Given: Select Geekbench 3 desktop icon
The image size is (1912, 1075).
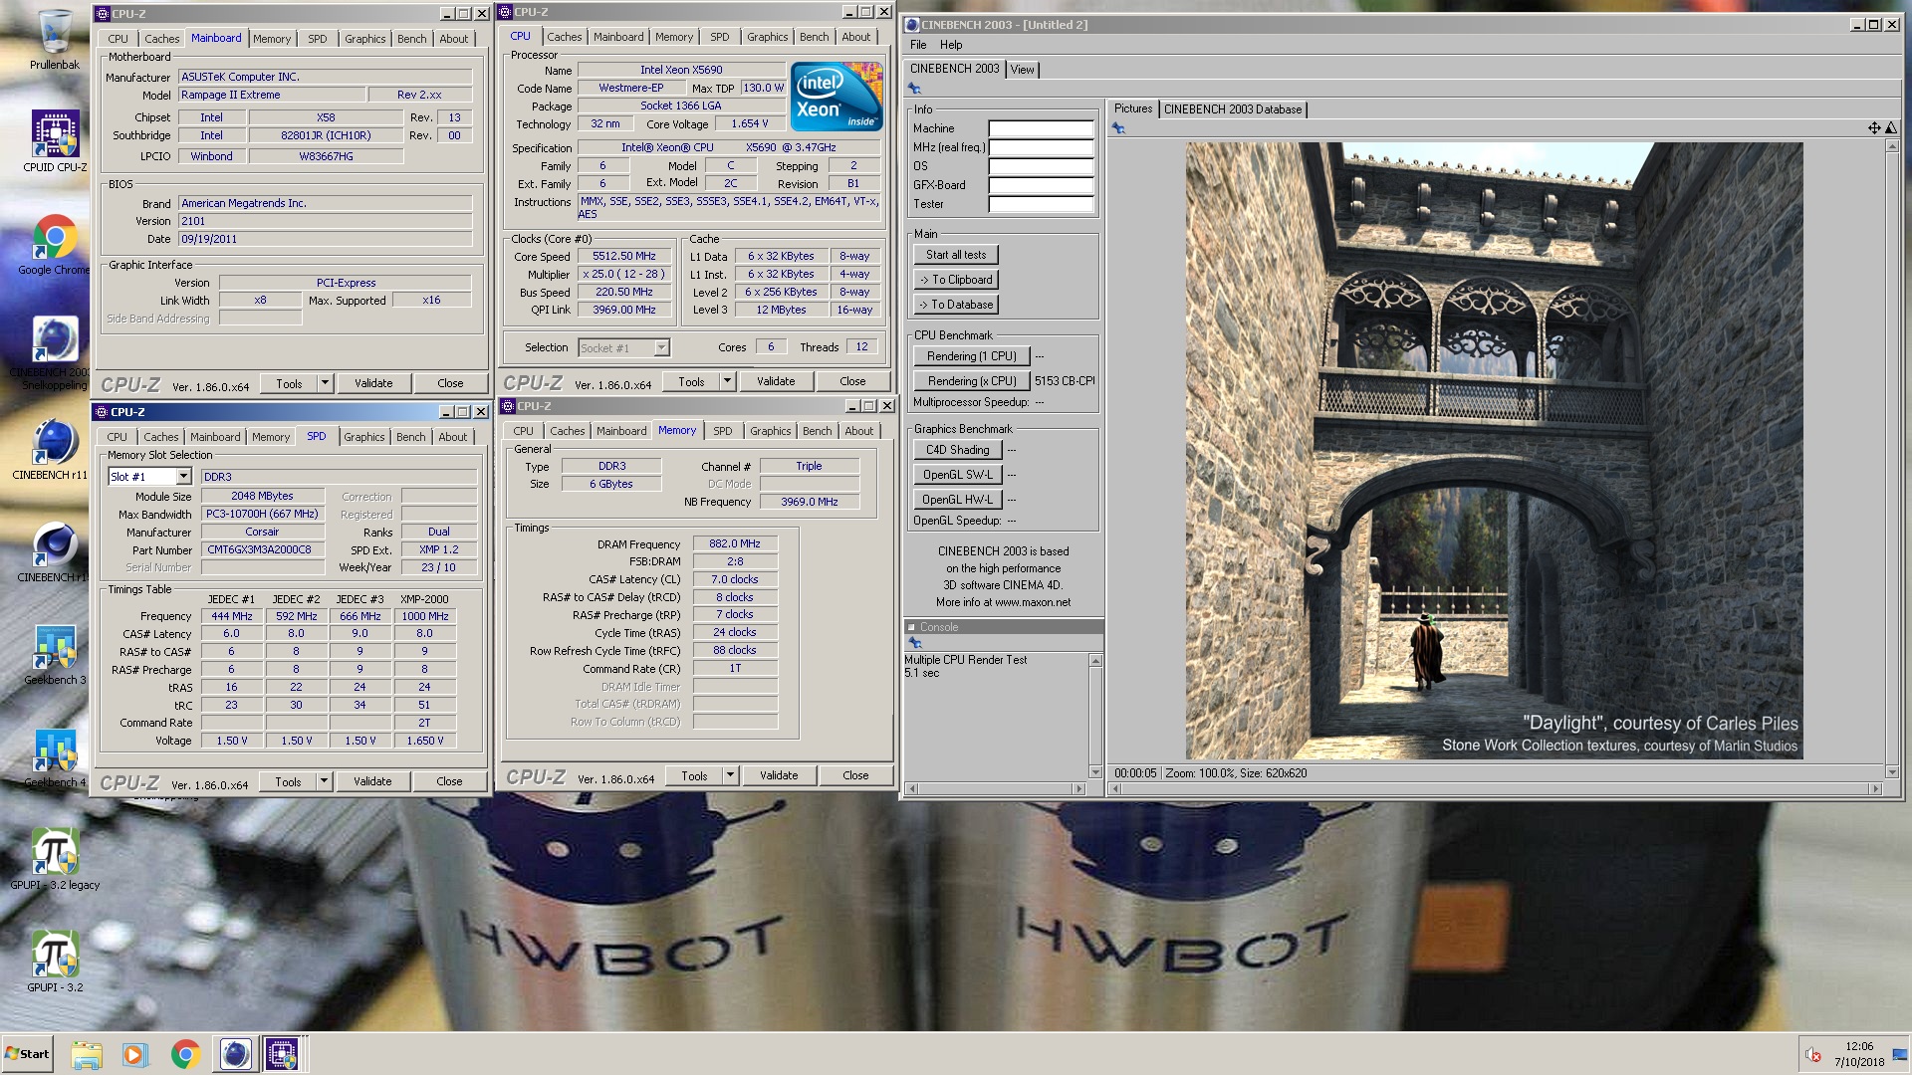Looking at the screenshot, I should point(55,655).
